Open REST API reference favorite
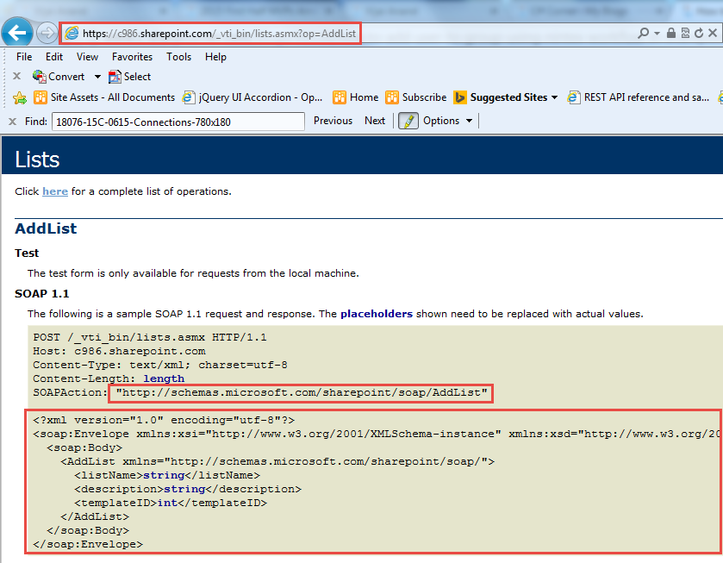The image size is (723, 563). point(639,97)
